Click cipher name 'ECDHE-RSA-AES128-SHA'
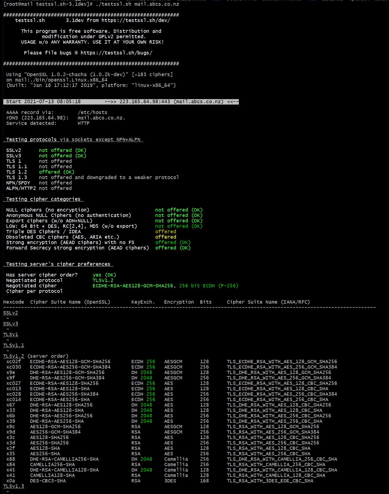Viewport: 389px width, 494px height. tap(60, 389)
